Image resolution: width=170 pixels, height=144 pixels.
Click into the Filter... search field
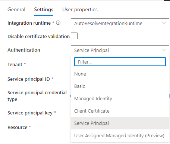[120, 62]
